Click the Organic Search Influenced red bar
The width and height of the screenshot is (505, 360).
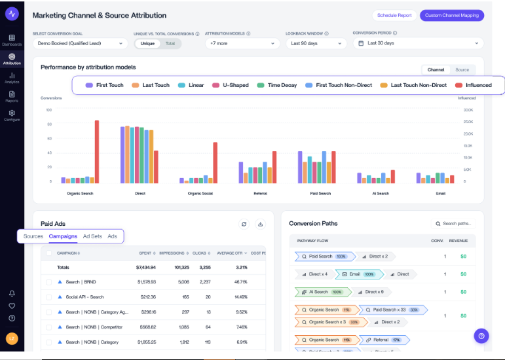(x=97, y=152)
